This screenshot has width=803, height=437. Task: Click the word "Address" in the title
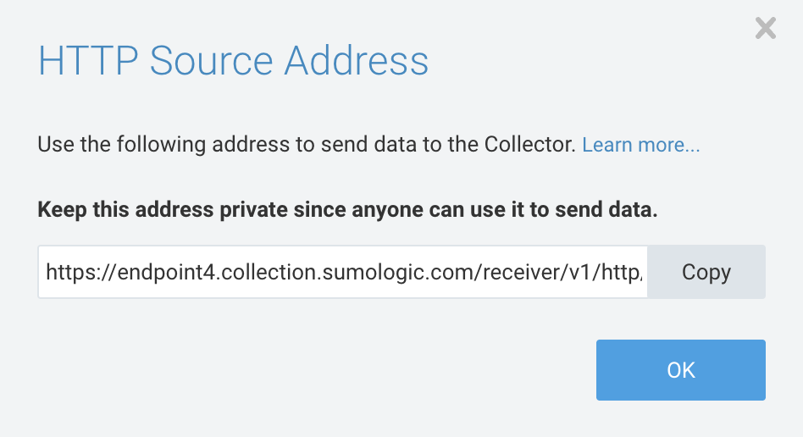coord(356,62)
